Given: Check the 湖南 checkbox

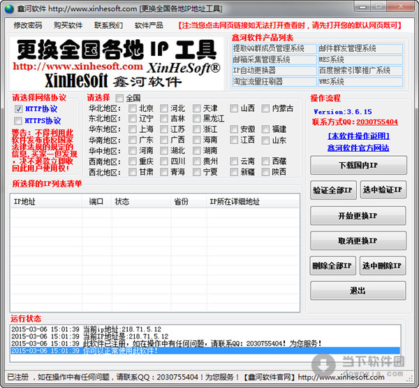Looking at the screenshot, I should [196, 150].
